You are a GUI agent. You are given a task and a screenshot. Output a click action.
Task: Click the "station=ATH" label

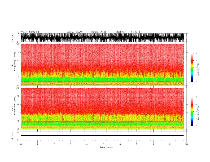tap(98, 32)
